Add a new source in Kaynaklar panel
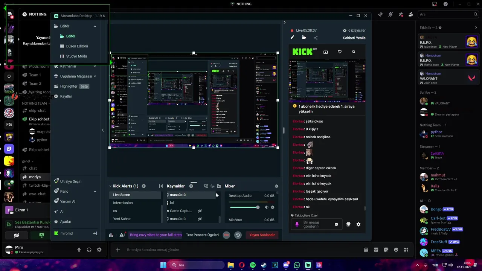The image size is (482, 271). pyautogui.click(x=191, y=186)
